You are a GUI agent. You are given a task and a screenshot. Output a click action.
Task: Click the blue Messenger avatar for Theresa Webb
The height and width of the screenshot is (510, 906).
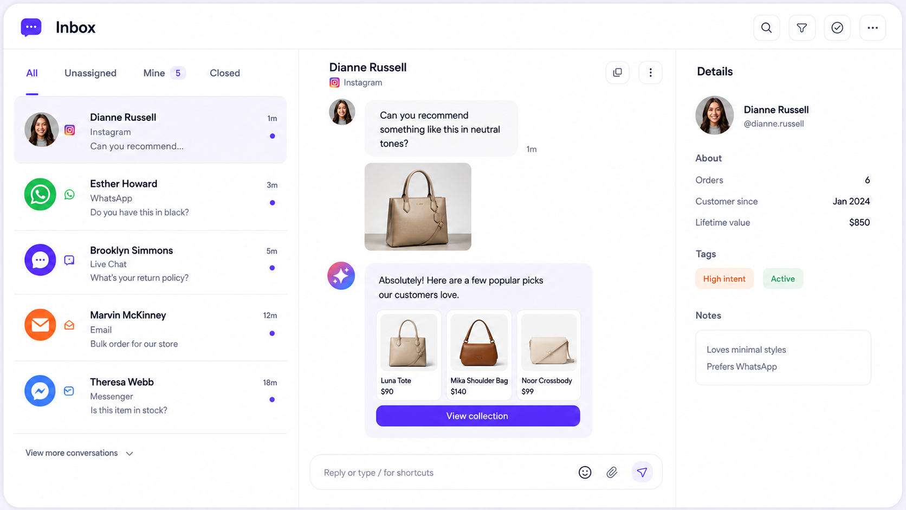click(x=40, y=391)
